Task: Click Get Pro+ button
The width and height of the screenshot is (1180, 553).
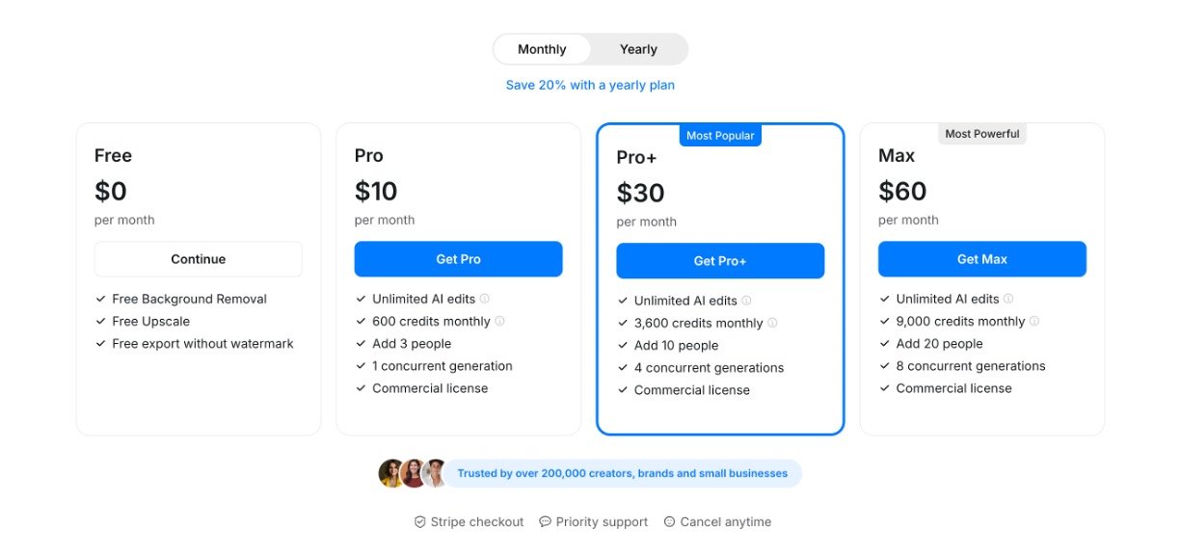Action: click(x=720, y=261)
